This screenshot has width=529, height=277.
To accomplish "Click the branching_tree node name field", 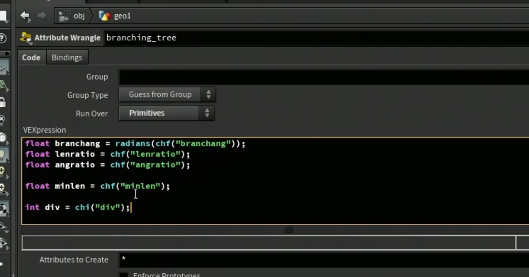I will tap(317, 38).
